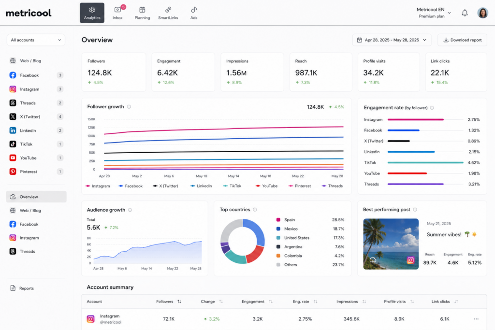This screenshot has width=495, height=330.
Task: Show Engagement rate info icon
Action: (432, 108)
